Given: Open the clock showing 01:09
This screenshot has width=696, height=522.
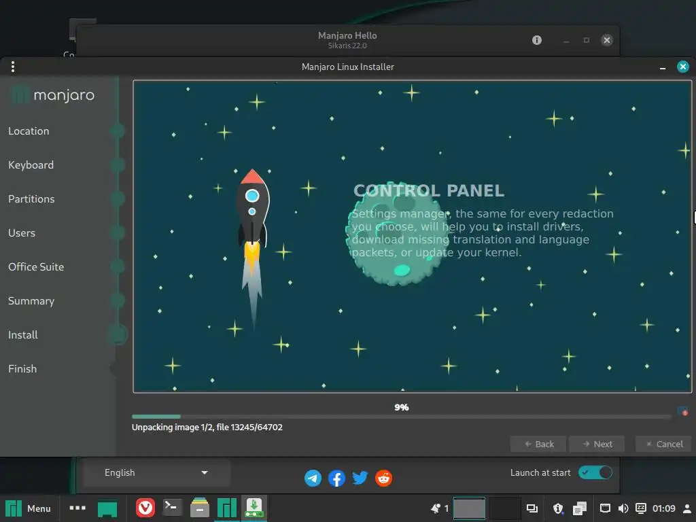Looking at the screenshot, I should [664, 508].
